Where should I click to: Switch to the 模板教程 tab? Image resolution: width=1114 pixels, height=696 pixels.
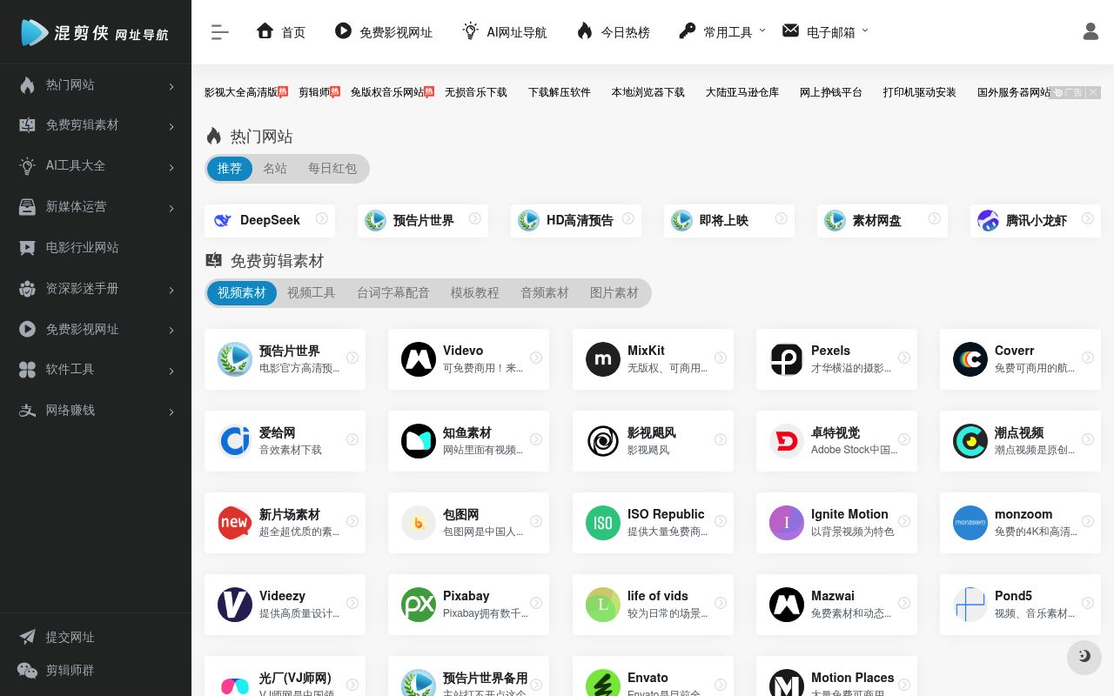(475, 293)
